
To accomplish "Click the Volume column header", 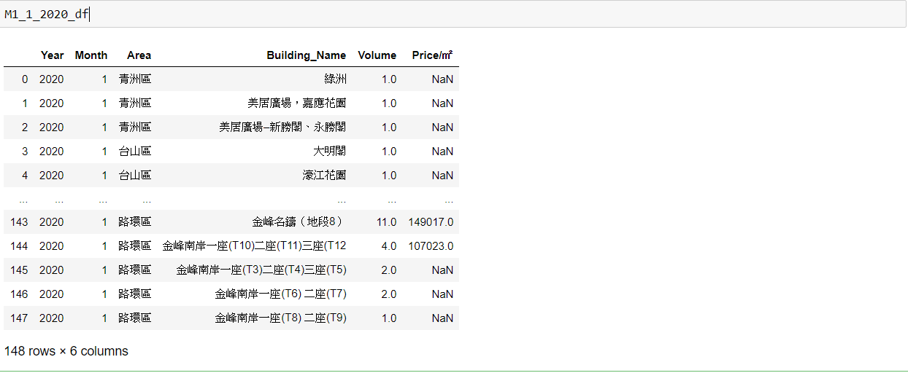I will (377, 55).
